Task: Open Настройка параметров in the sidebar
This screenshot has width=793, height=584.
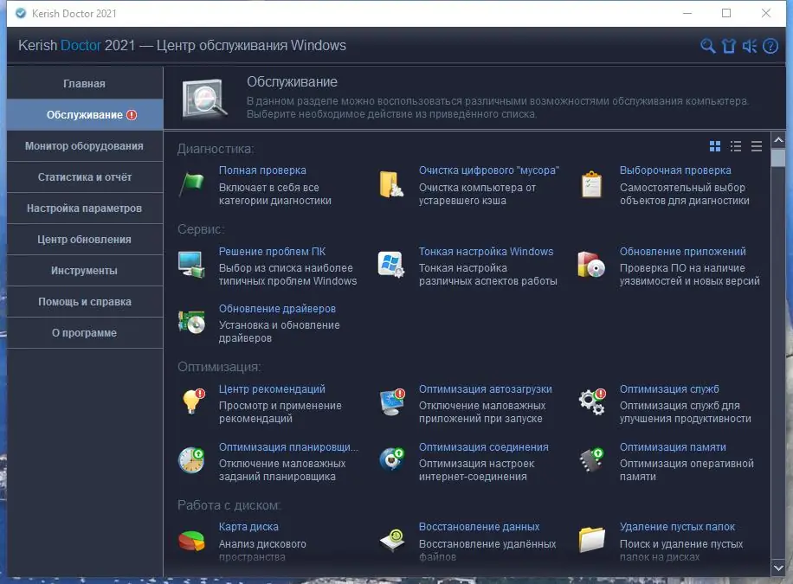Action: point(84,208)
